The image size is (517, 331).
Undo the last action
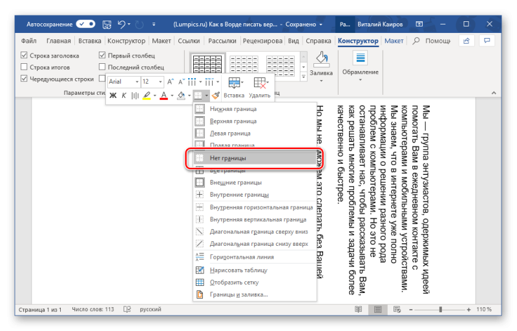click(121, 24)
